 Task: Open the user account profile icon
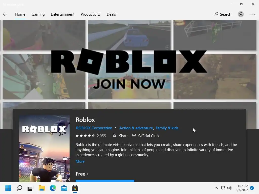241,14
